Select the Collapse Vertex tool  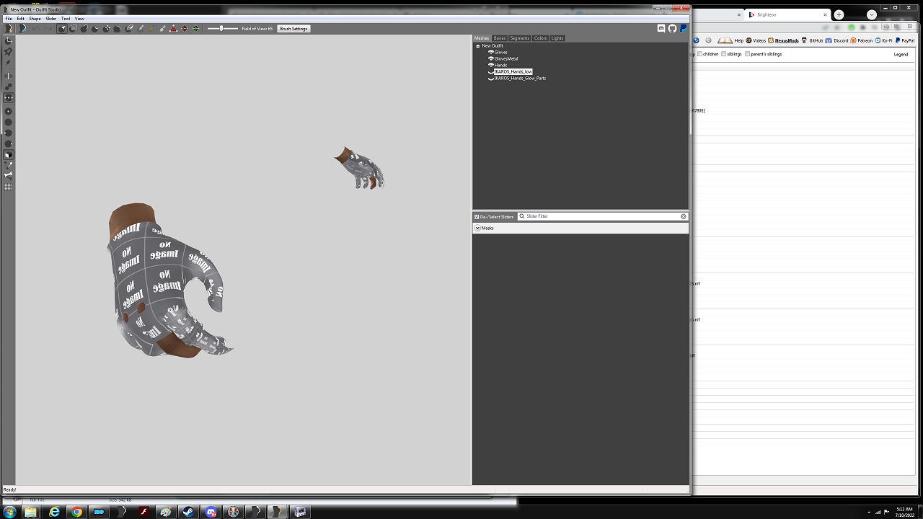(174, 29)
